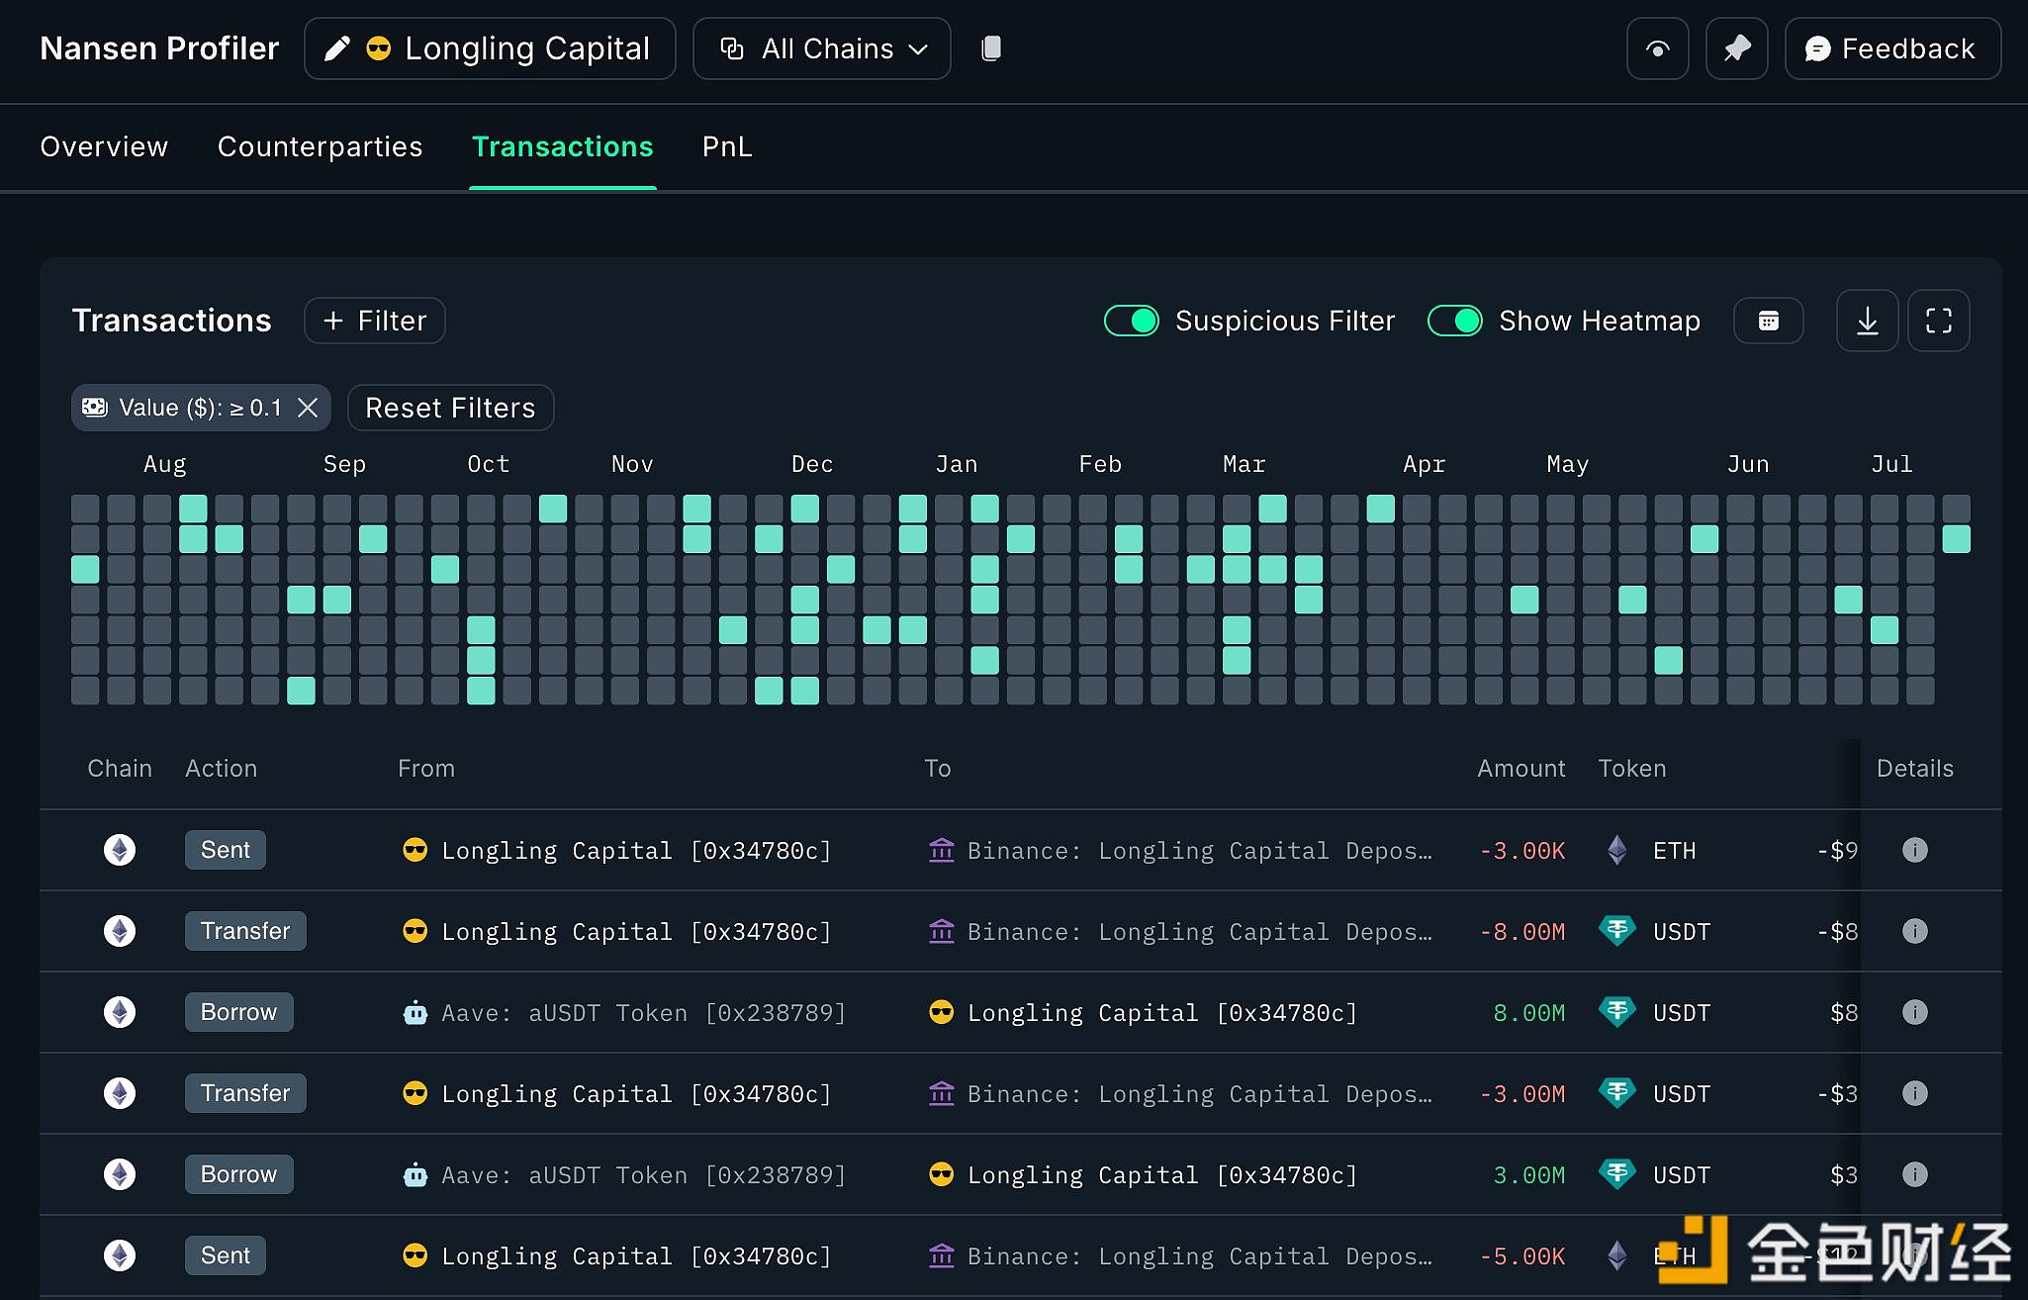Screen dimensions: 2028x1300
Task: Switch to the Counterparties tab
Action: [x=320, y=146]
